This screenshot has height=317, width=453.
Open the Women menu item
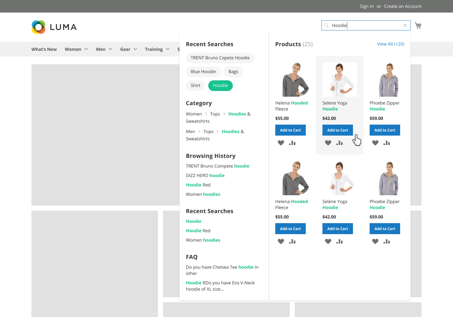[x=73, y=49]
